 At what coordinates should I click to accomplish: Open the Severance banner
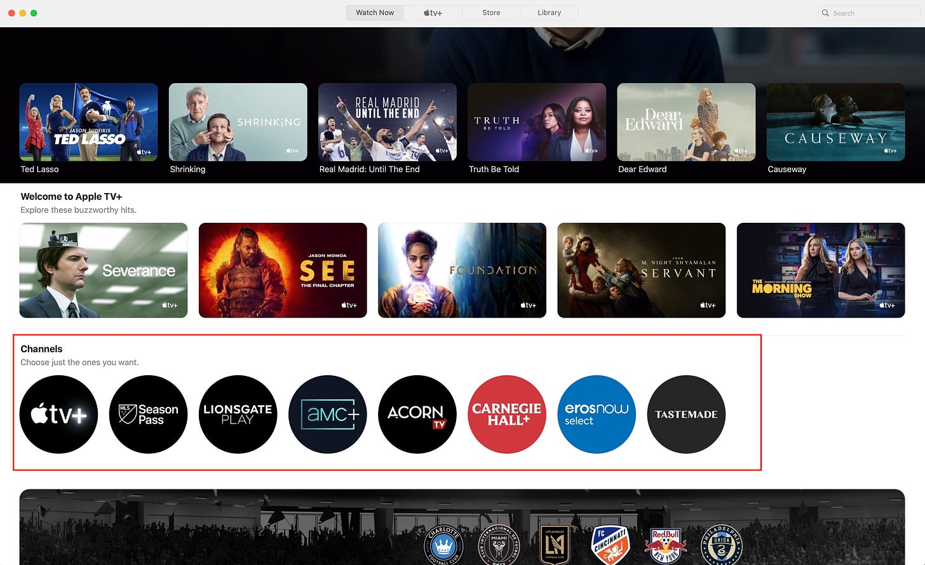104,270
